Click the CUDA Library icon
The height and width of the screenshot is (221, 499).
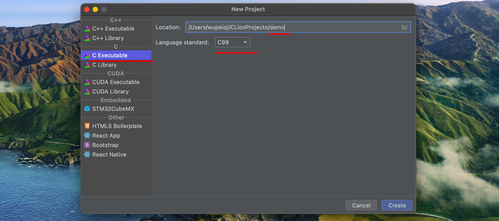(x=87, y=92)
